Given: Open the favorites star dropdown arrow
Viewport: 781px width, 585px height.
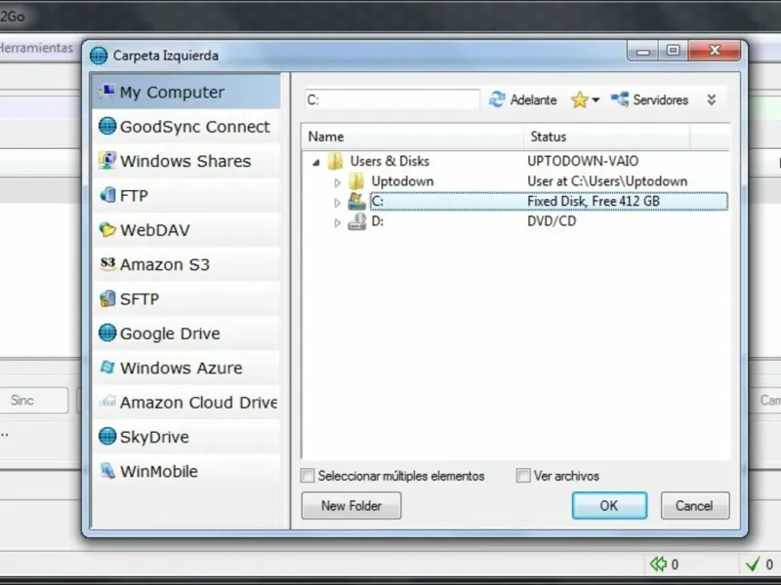Looking at the screenshot, I should [x=596, y=100].
